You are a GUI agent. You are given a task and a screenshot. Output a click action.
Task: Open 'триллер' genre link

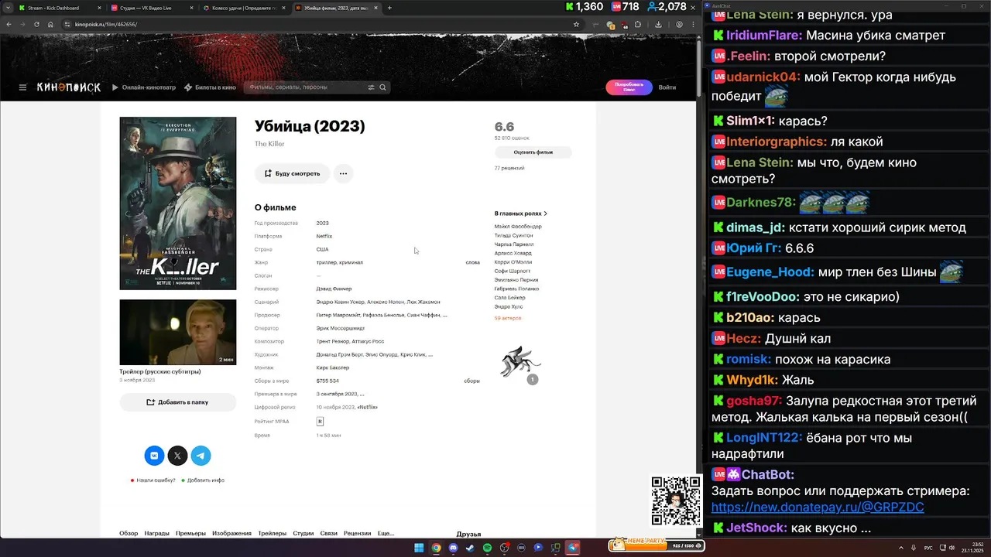pos(327,262)
